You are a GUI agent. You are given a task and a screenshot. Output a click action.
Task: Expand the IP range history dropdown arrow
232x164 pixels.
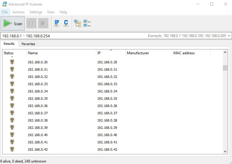pyautogui.click(x=229, y=36)
